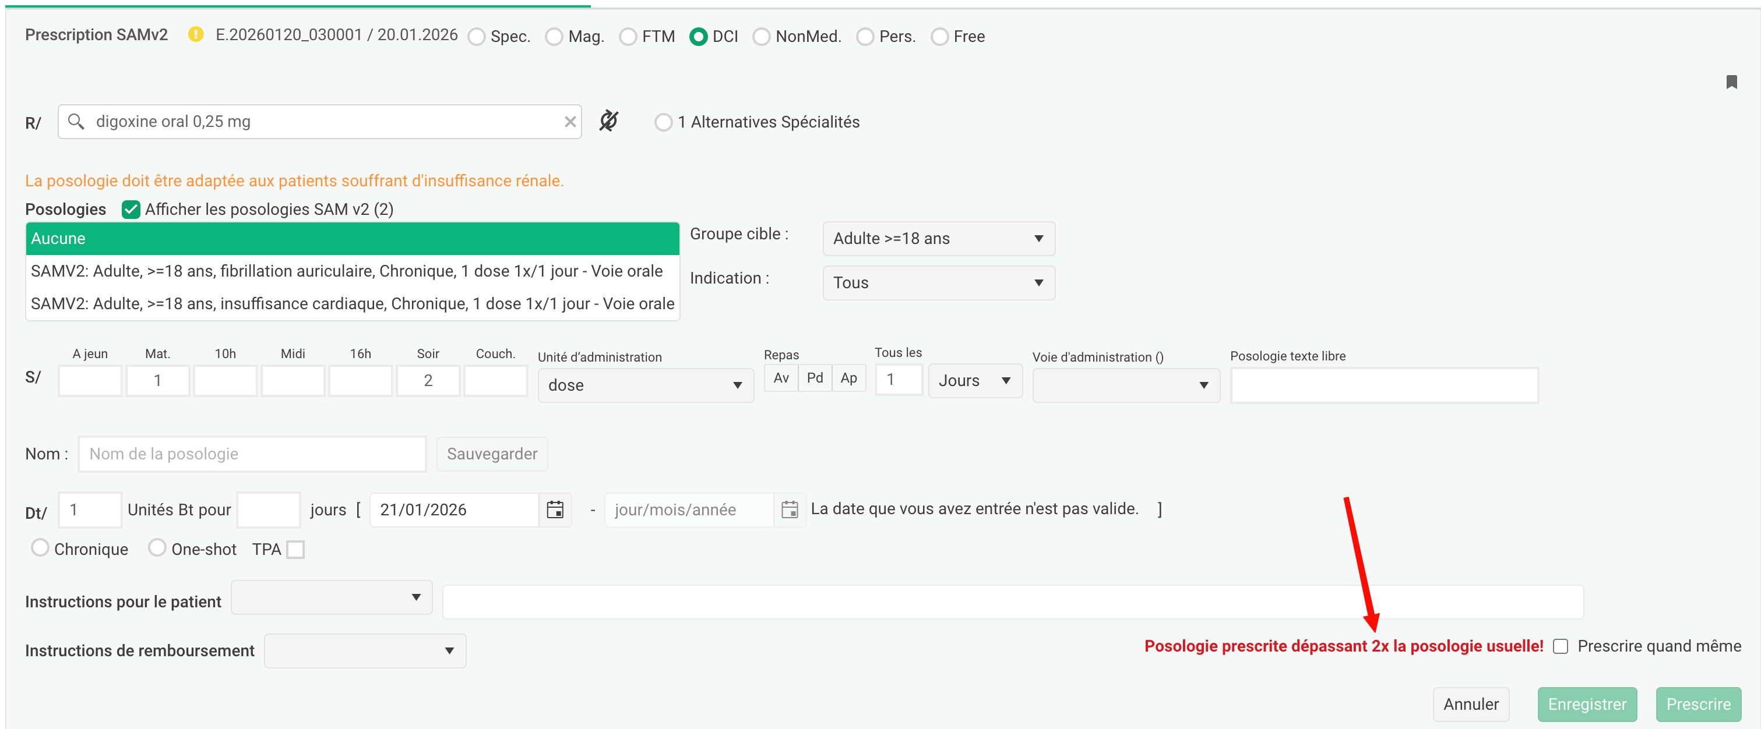Open the end date calendar picker
This screenshot has height=729, width=1761.
789,509
